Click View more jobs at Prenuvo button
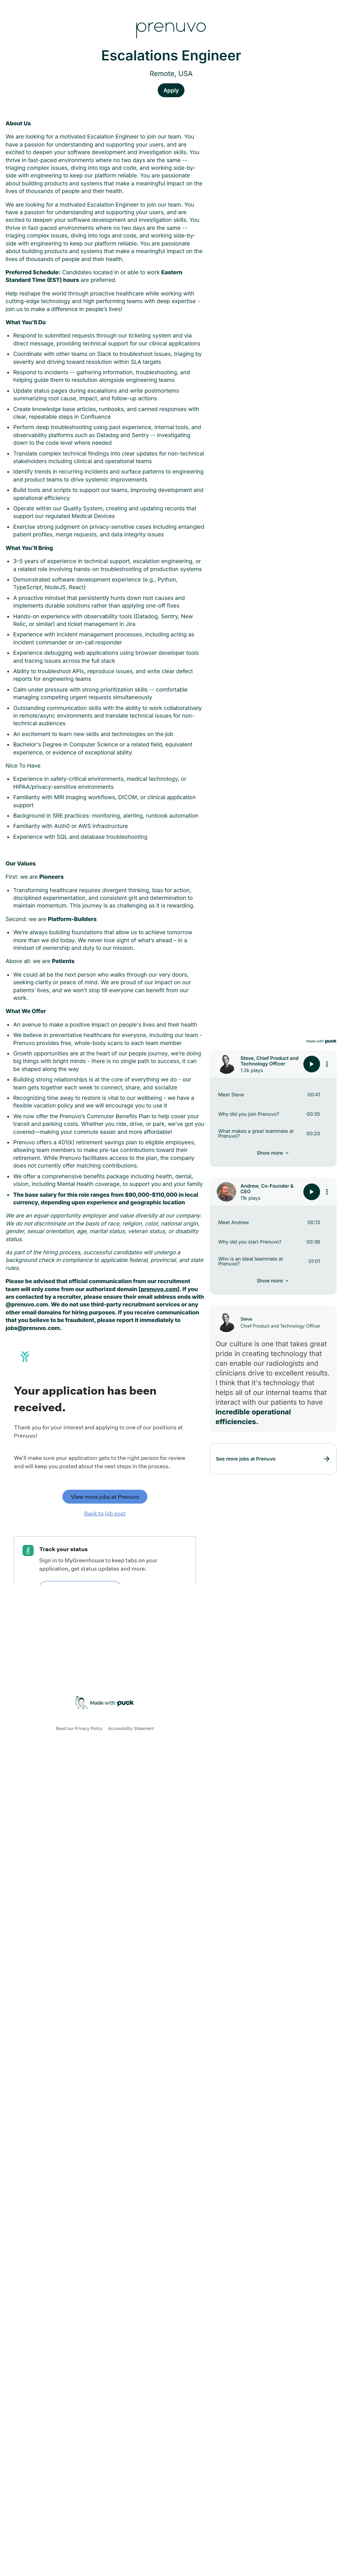The image size is (337, 2576). click(105, 1497)
